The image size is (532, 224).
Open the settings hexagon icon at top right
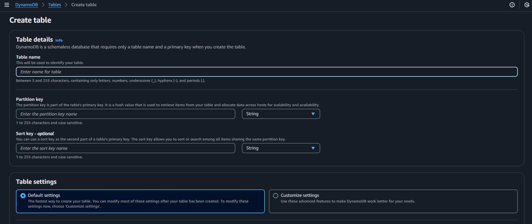pyautogui.click(x=527, y=5)
